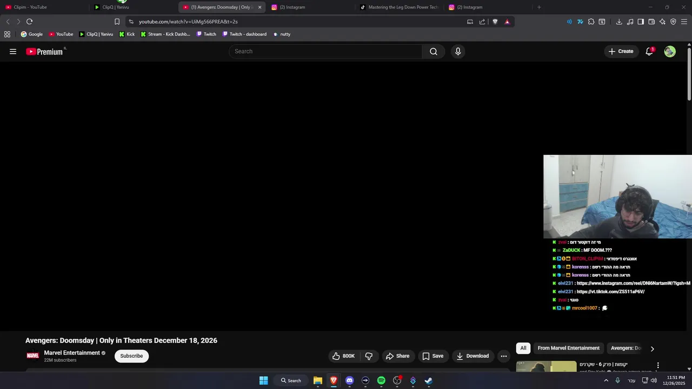Start voice search with the microphone

[458, 51]
